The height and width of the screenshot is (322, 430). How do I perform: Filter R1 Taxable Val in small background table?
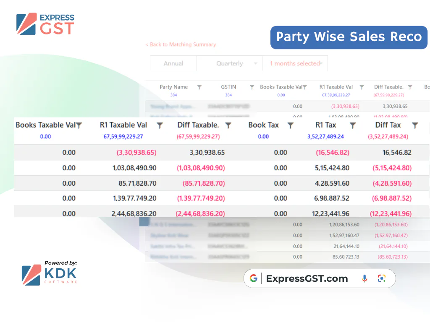click(x=362, y=87)
